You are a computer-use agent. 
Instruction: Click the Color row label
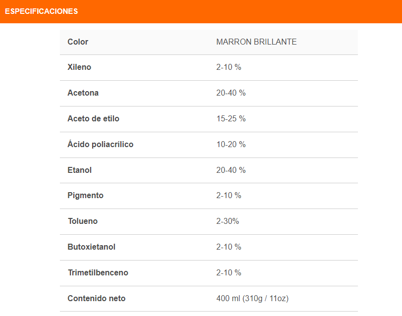pyautogui.click(x=78, y=42)
